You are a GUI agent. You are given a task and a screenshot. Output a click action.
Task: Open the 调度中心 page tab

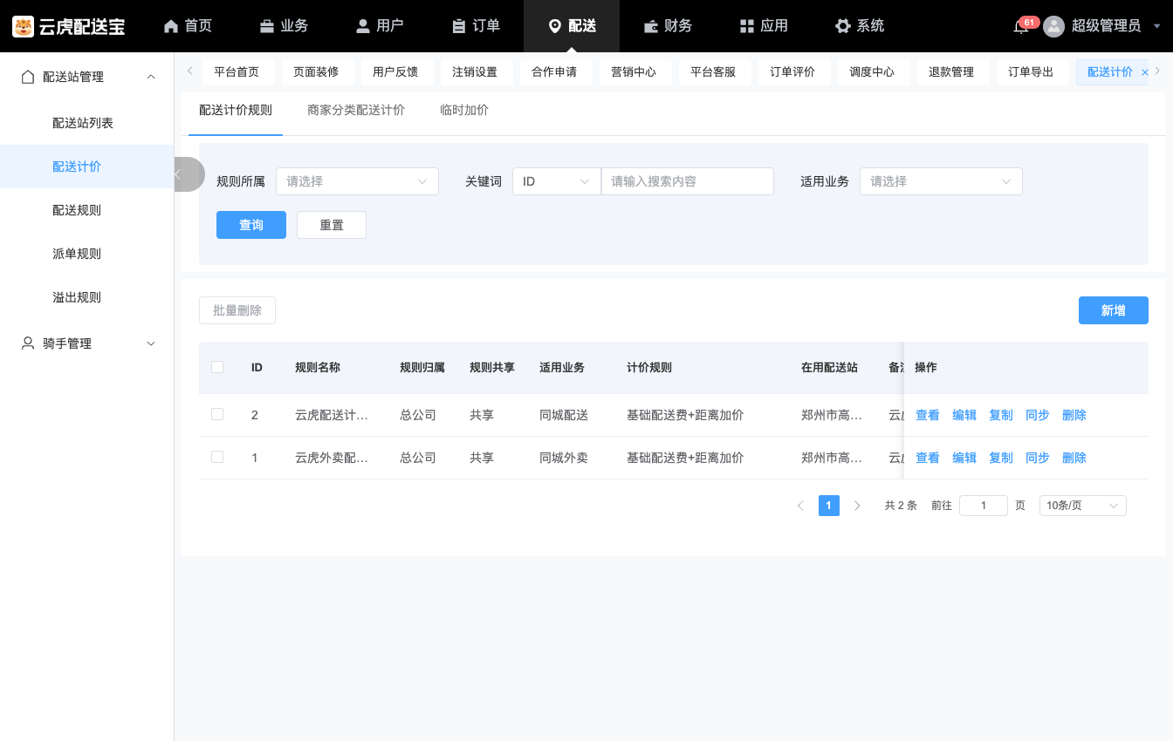tap(872, 72)
